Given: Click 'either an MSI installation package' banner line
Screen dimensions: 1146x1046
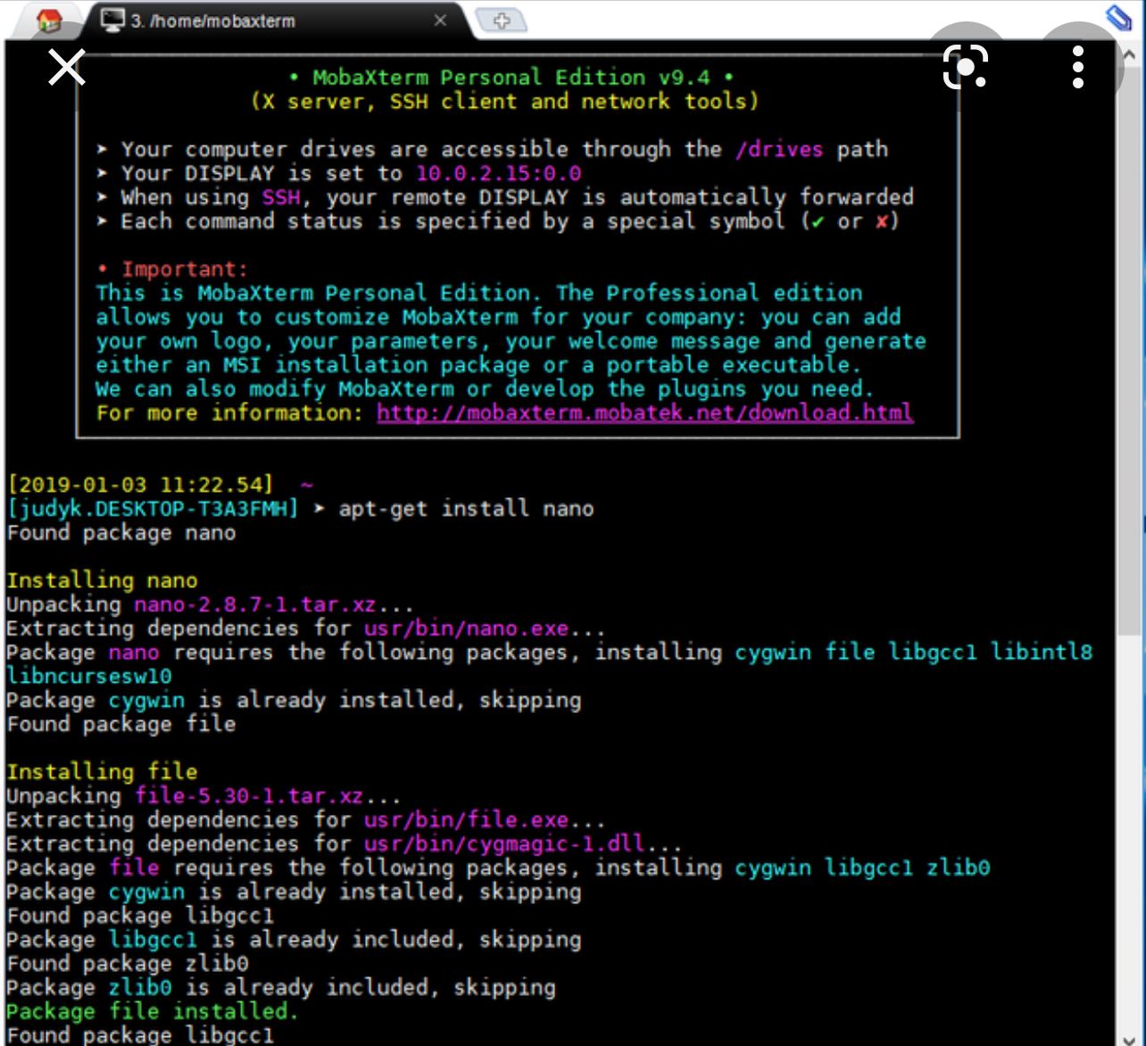Looking at the screenshot, I should [478, 365].
